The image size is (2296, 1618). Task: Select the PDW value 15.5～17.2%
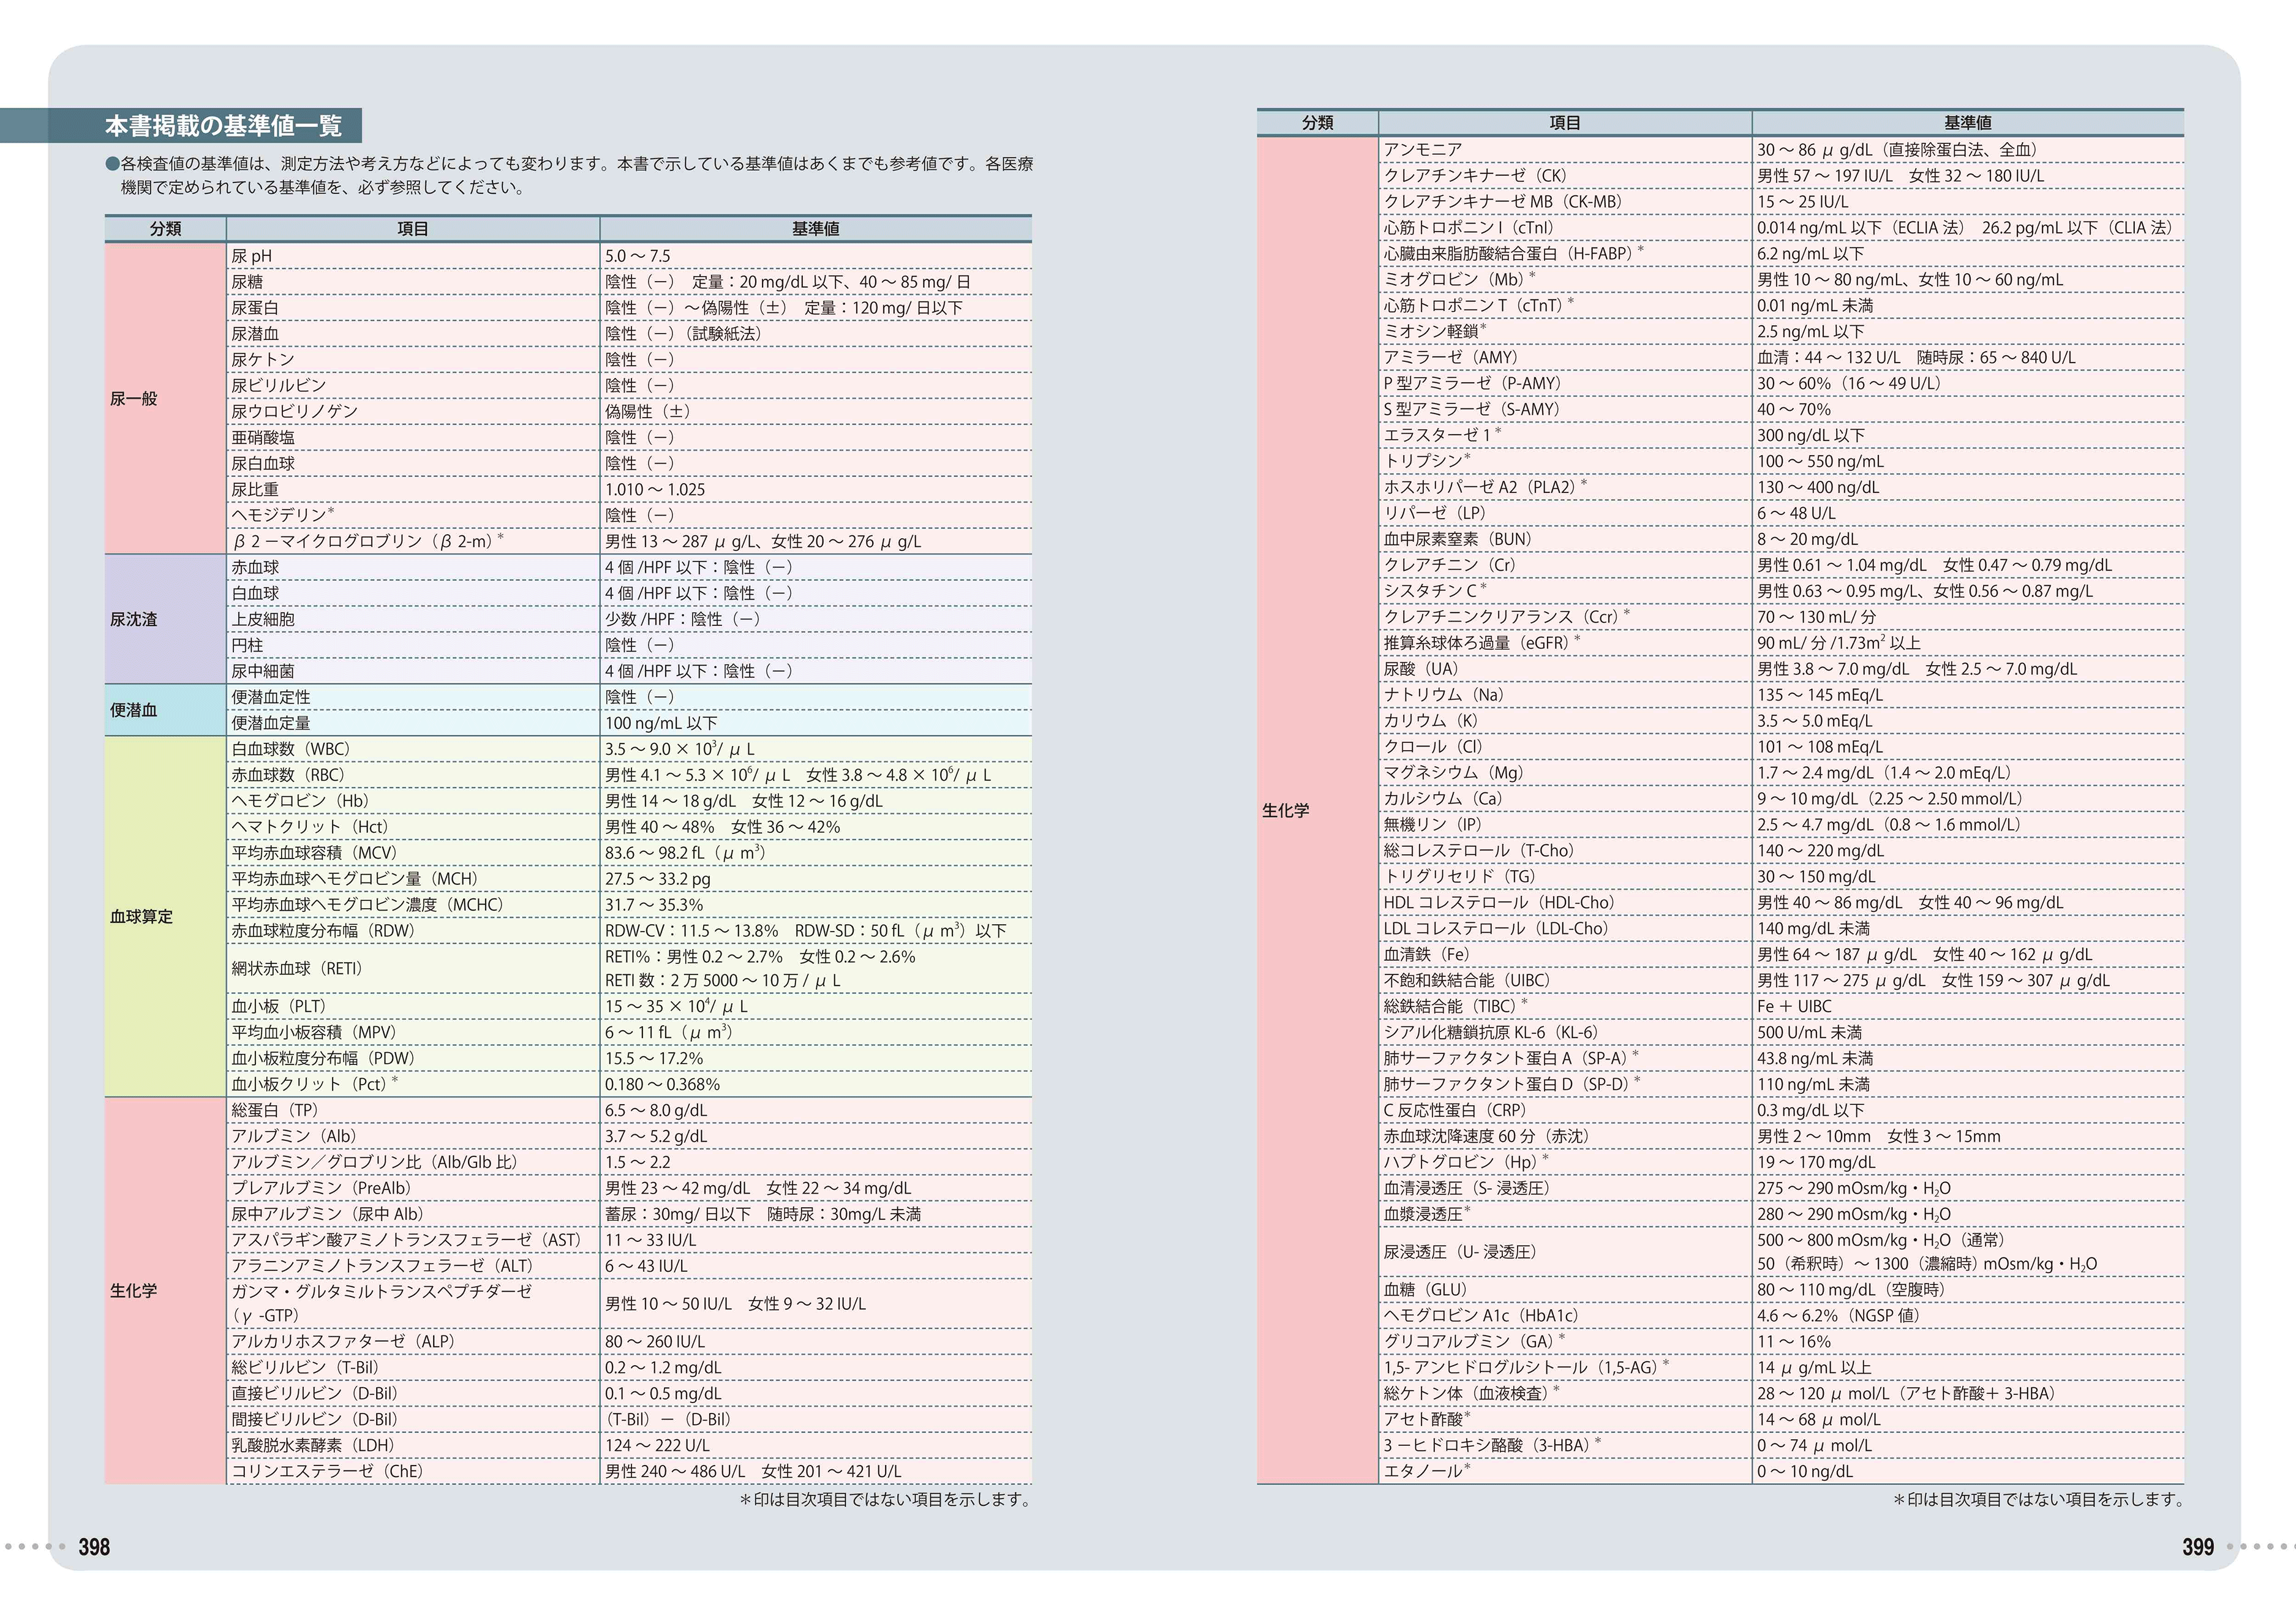click(x=654, y=1058)
